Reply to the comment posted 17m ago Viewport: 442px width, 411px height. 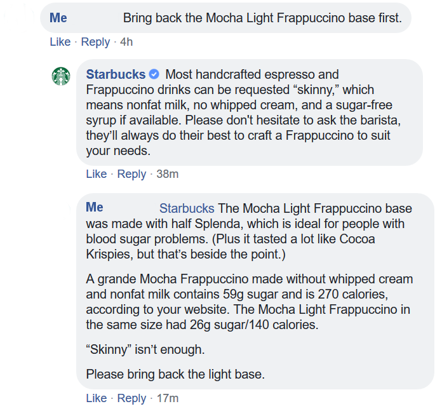pos(131,398)
